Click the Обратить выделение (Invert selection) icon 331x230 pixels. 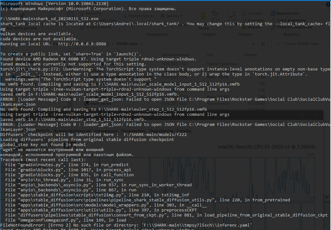click(x=273, y=27)
